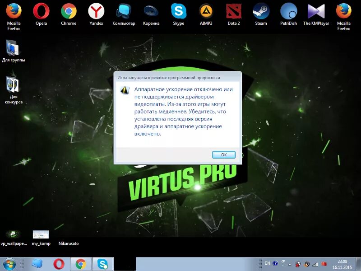Click the blue desktop gadget taskbar icon
The image size is (361, 271).
[37, 264]
